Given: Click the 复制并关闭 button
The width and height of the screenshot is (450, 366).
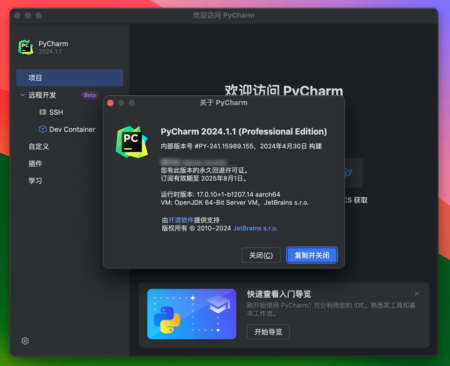Looking at the screenshot, I should tap(312, 255).
